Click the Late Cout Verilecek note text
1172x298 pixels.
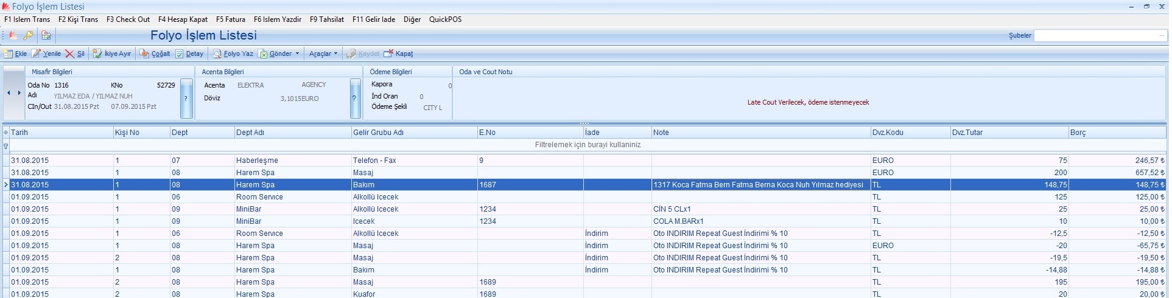[x=808, y=103]
